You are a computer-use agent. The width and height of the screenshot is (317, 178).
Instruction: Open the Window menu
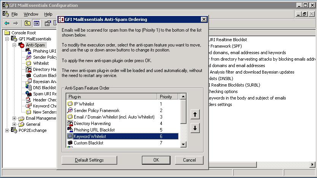click(31, 14)
